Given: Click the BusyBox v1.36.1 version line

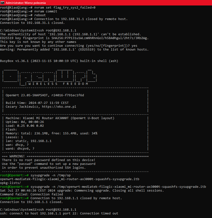Looking at the screenshot, I should [x=59, y=61].
